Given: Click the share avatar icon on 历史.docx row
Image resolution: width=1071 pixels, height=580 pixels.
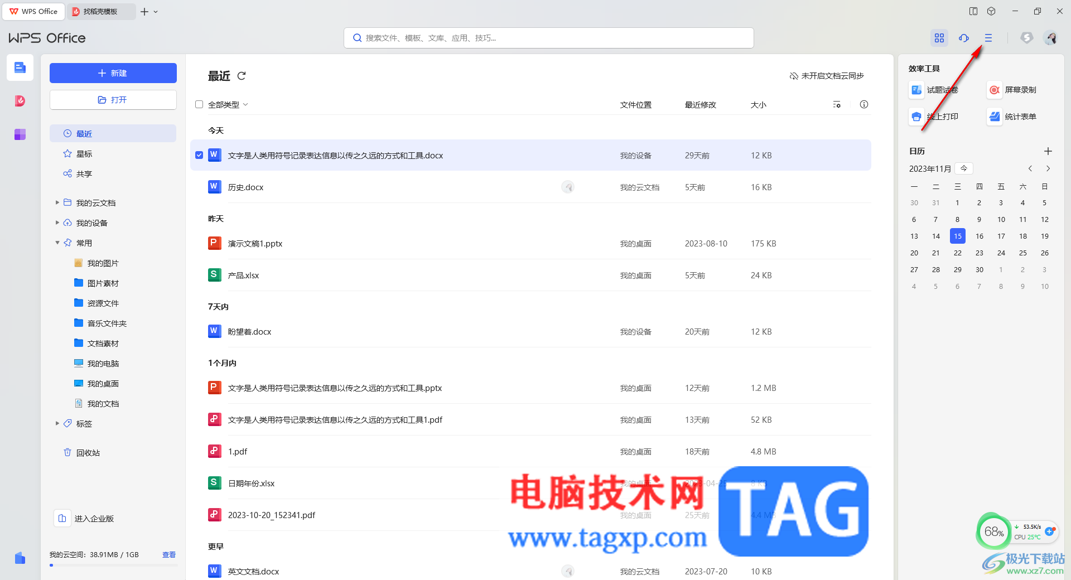Looking at the screenshot, I should click(568, 187).
